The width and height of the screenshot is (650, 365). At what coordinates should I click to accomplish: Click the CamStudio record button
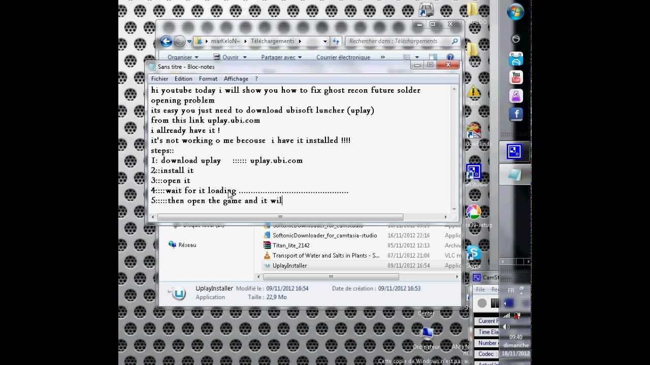pyautogui.click(x=482, y=304)
